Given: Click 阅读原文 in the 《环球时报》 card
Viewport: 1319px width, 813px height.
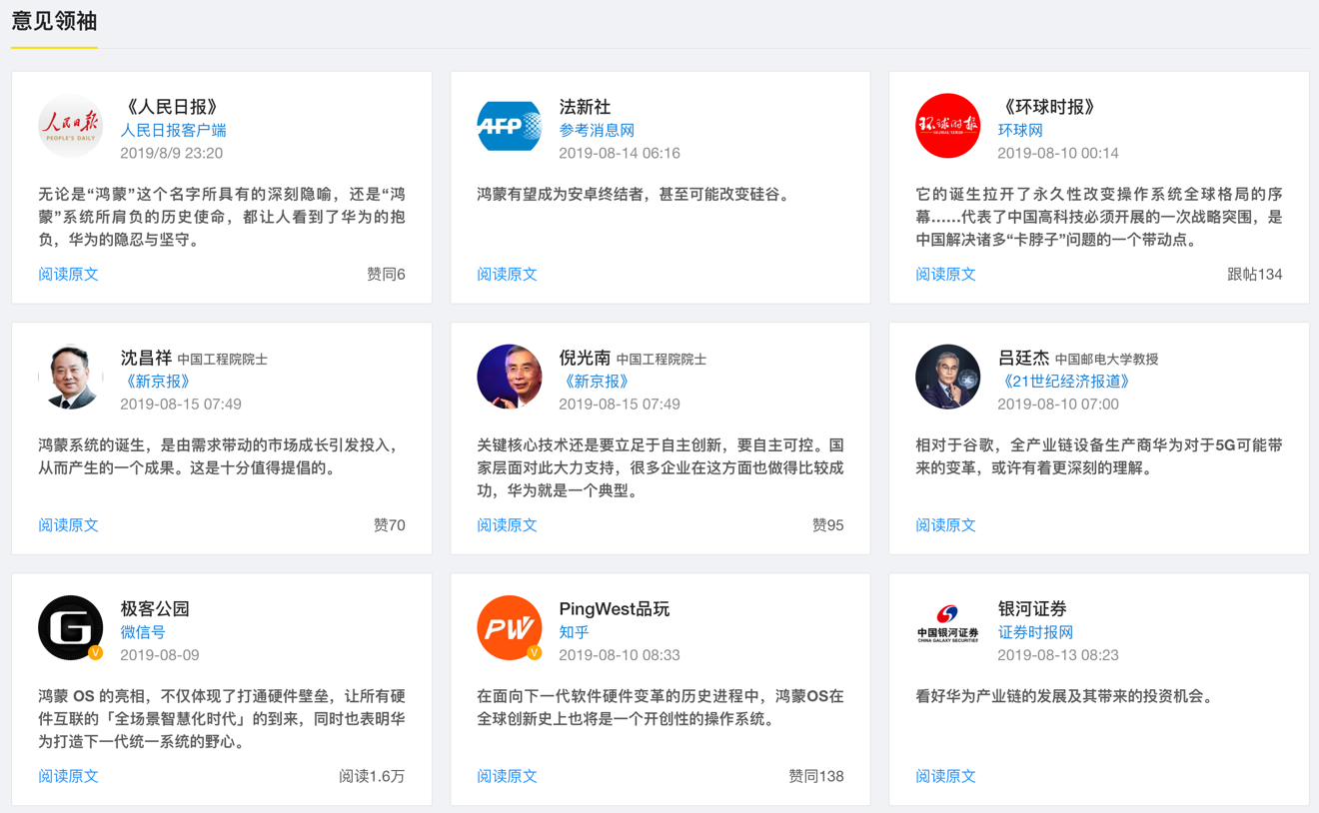Looking at the screenshot, I should coord(945,274).
